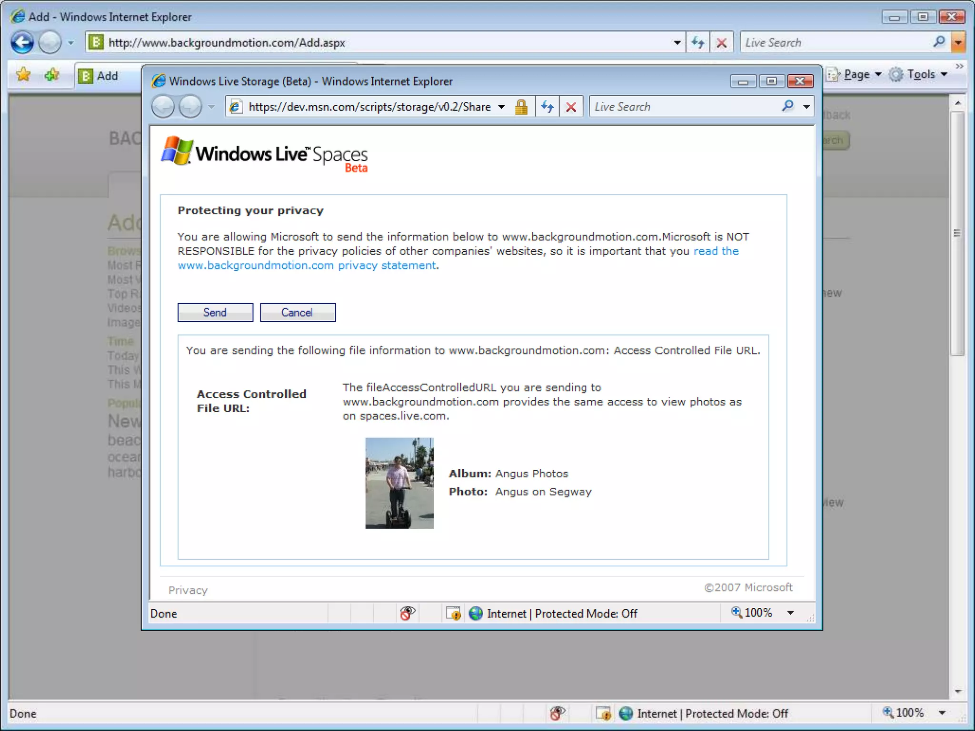975x731 pixels.
Task: Click Stop icon in main window
Action: click(722, 43)
